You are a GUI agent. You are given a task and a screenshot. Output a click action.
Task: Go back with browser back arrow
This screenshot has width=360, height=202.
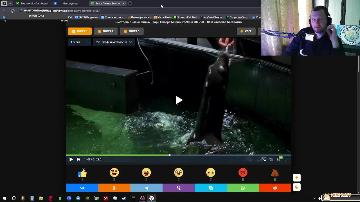tap(4, 11)
